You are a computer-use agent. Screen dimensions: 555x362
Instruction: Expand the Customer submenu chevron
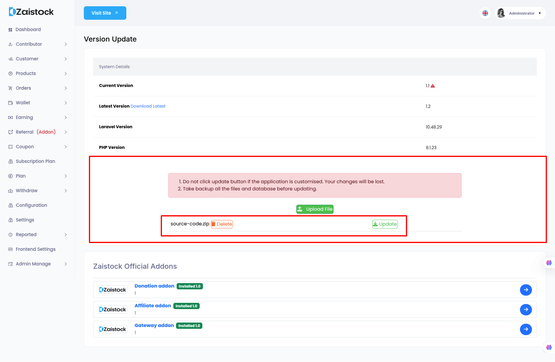pyautogui.click(x=66, y=59)
